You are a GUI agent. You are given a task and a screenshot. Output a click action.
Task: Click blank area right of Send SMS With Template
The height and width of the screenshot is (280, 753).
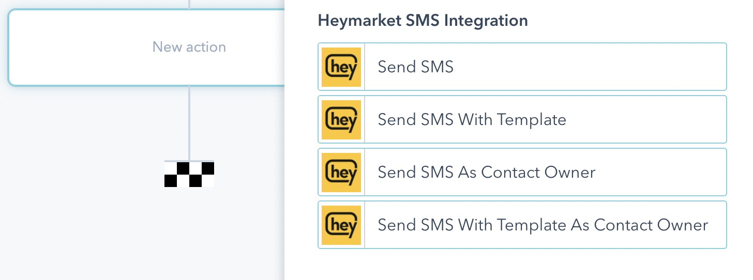(646, 119)
